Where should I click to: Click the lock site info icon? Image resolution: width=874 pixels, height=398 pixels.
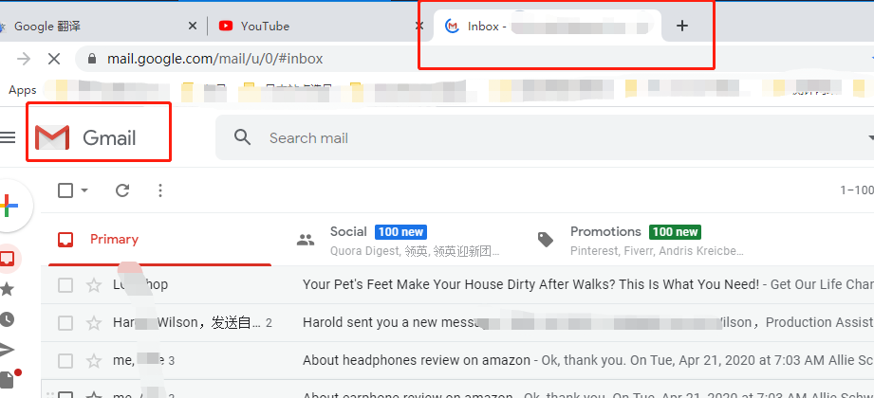pos(93,59)
